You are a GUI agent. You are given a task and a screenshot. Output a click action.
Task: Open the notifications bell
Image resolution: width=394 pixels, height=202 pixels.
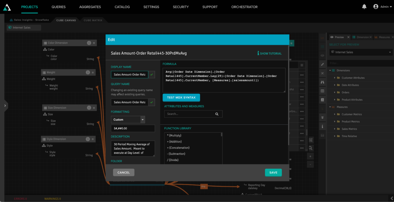(x=364, y=7)
